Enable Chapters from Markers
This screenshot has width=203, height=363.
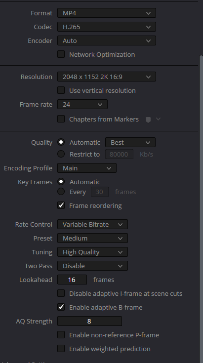[x=61, y=119]
